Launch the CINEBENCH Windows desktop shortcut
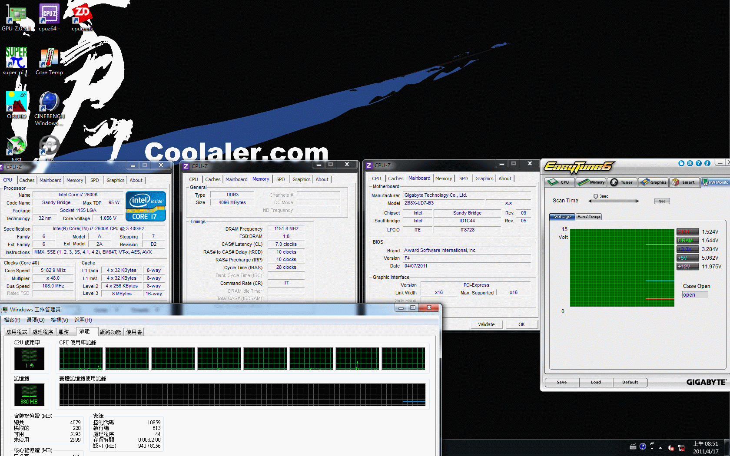The height and width of the screenshot is (456, 730). coord(49,108)
